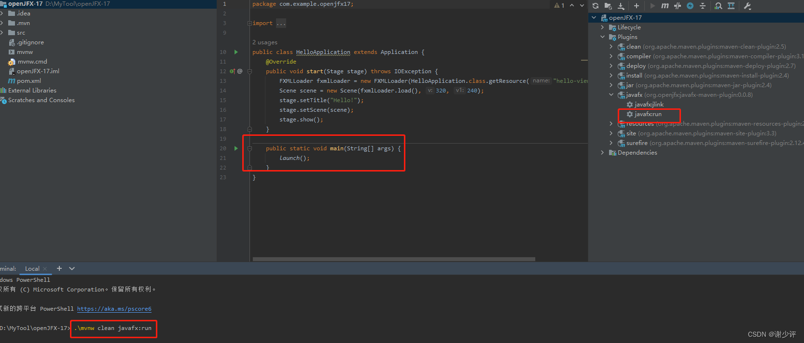Select javafx:run goal in Maven tree
This screenshot has width=804, height=343.
tap(648, 114)
